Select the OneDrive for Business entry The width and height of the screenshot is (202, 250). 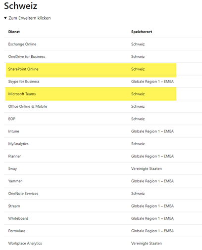pyautogui.click(x=27, y=57)
